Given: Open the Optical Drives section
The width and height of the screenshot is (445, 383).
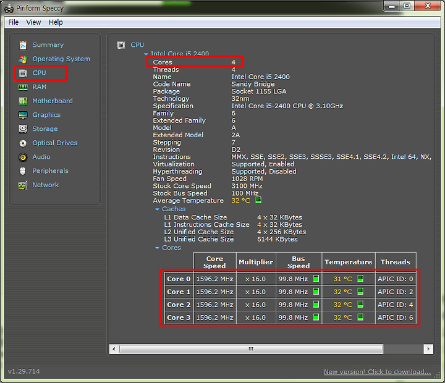Looking at the screenshot, I should 55,143.
